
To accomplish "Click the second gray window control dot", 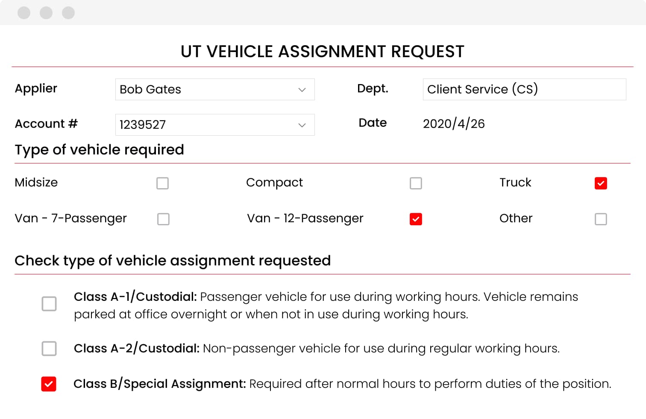I will (x=46, y=13).
